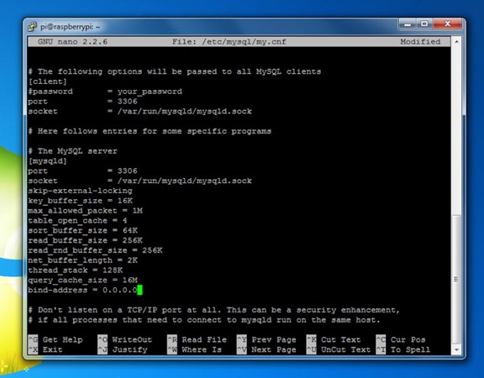Close the pi@raspberrypi terminal window
Image resolution: width=484 pixels, height=378 pixels.
[448, 24]
